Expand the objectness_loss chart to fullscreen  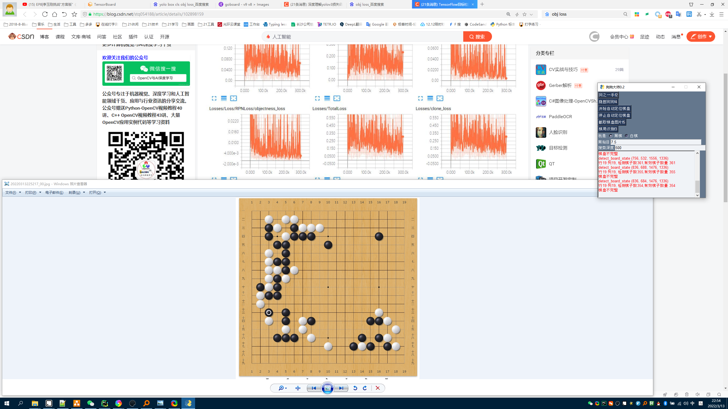click(214, 179)
